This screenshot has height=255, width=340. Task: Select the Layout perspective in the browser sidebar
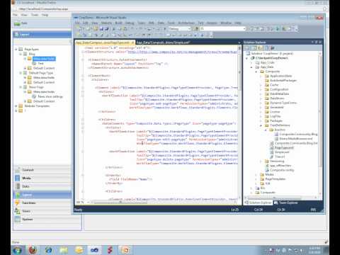coord(42,195)
